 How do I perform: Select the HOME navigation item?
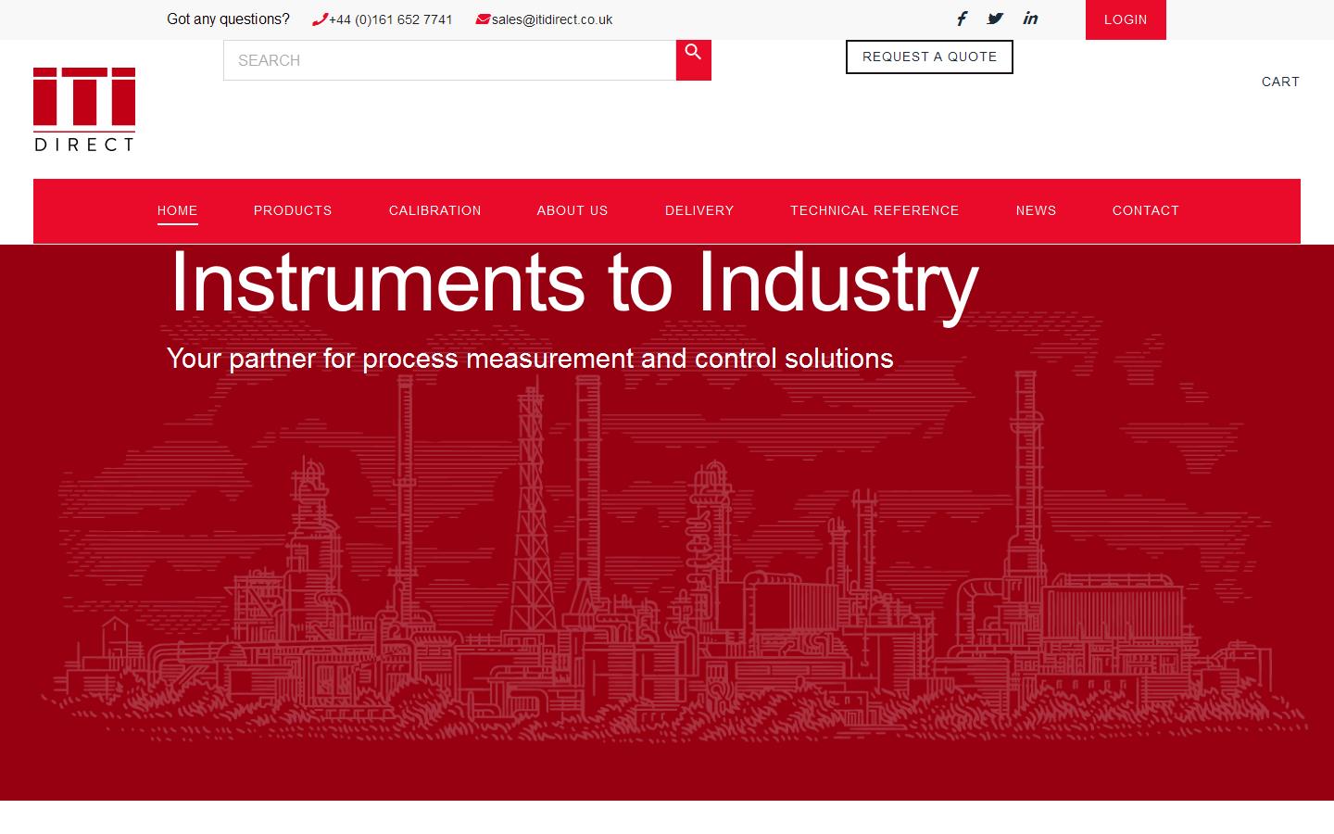click(177, 210)
